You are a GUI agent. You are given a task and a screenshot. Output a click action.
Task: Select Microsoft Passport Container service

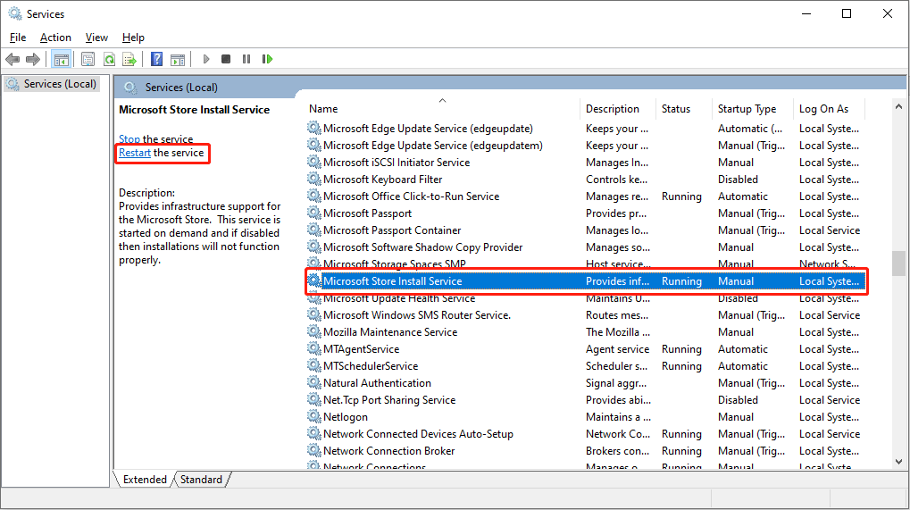[x=586, y=230]
